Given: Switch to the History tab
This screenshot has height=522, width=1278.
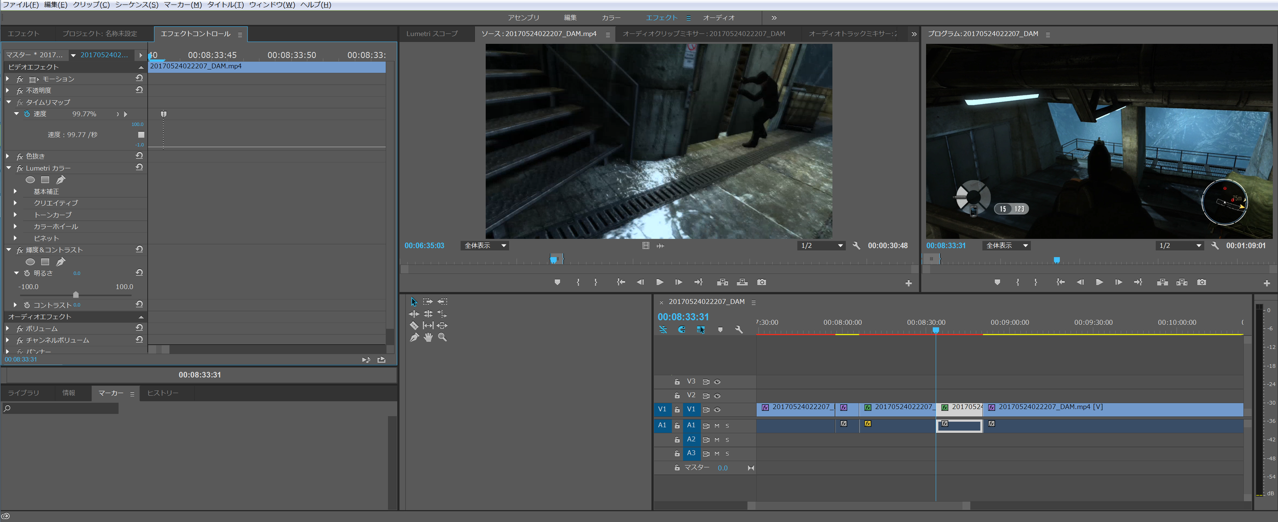Looking at the screenshot, I should pos(163,393).
